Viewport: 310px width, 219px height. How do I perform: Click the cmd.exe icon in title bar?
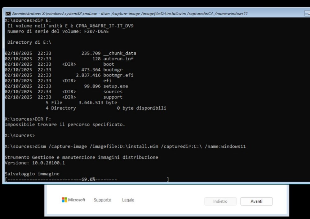[8, 14]
